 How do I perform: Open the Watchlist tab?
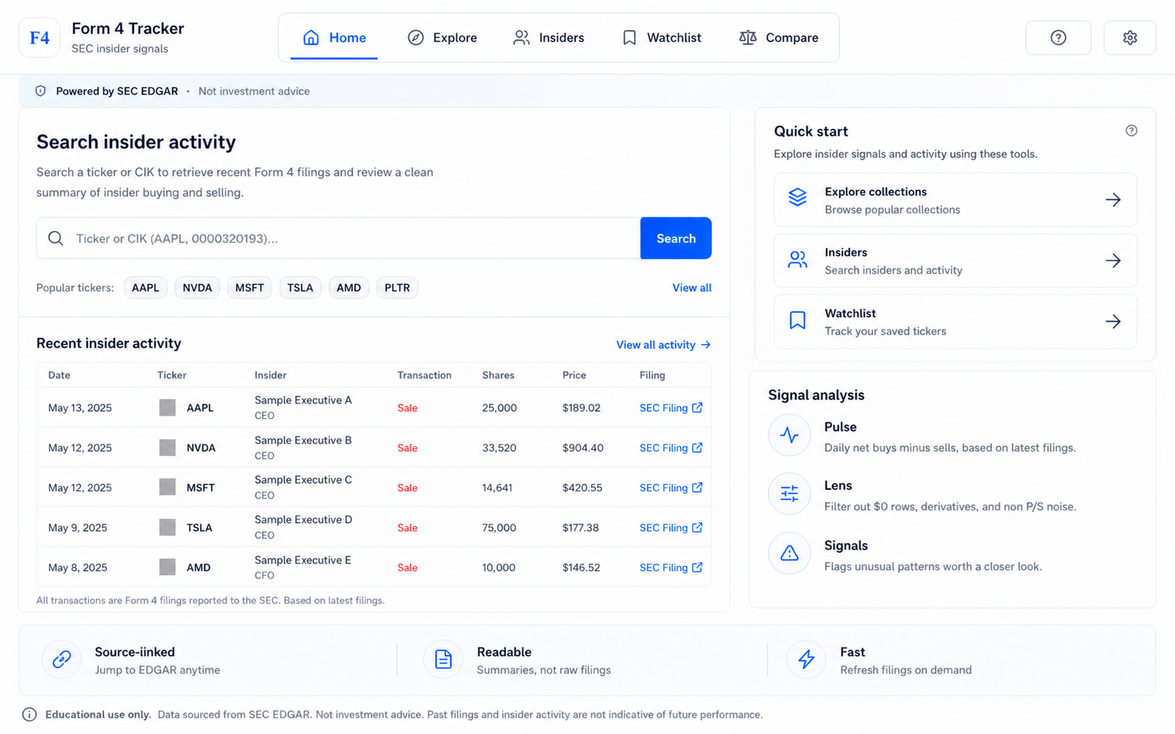pos(662,38)
